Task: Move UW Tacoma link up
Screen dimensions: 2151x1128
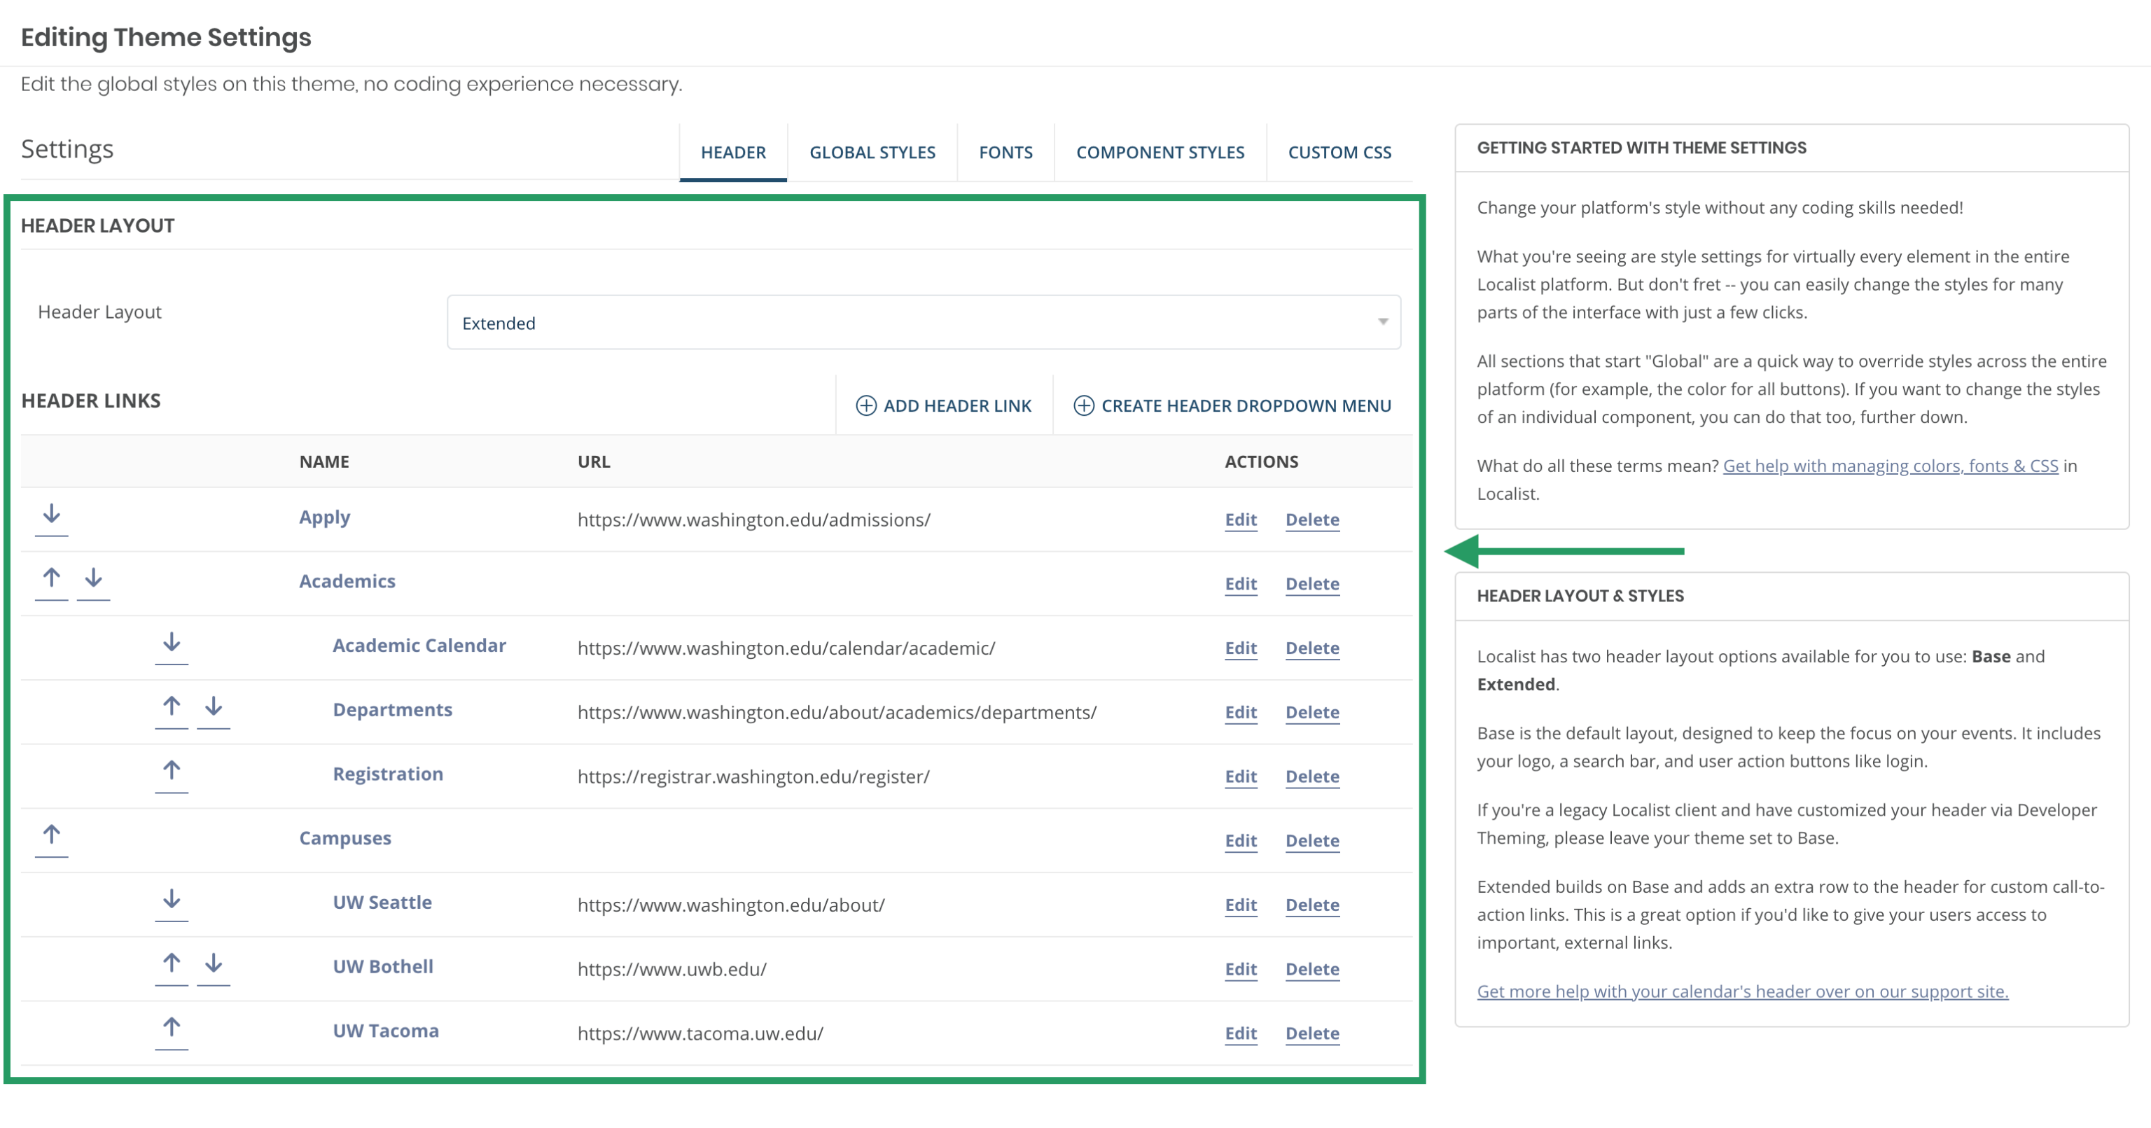Action: pyautogui.click(x=171, y=1029)
